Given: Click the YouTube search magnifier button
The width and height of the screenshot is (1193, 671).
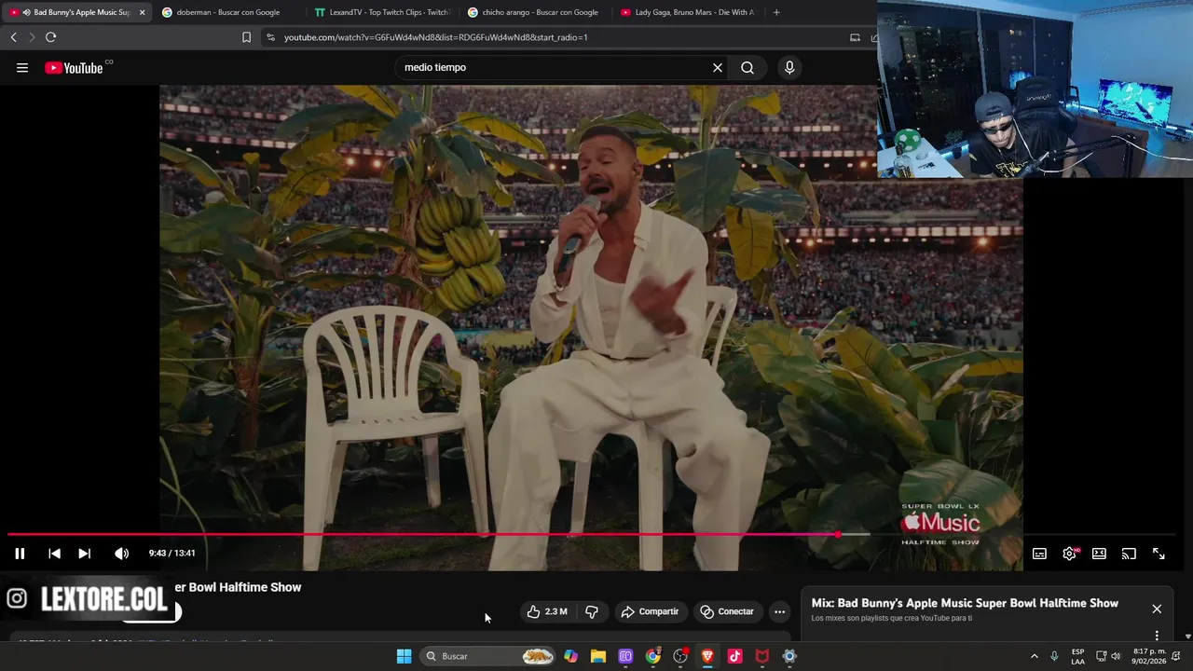Looking at the screenshot, I should tap(747, 67).
